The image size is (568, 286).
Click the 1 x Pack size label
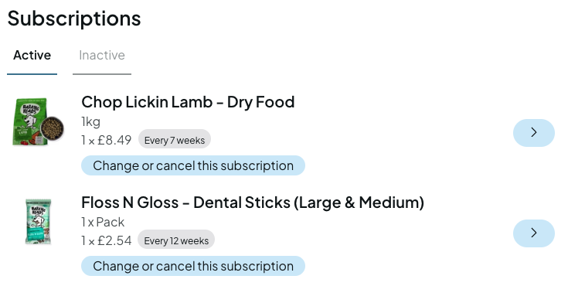[103, 222]
